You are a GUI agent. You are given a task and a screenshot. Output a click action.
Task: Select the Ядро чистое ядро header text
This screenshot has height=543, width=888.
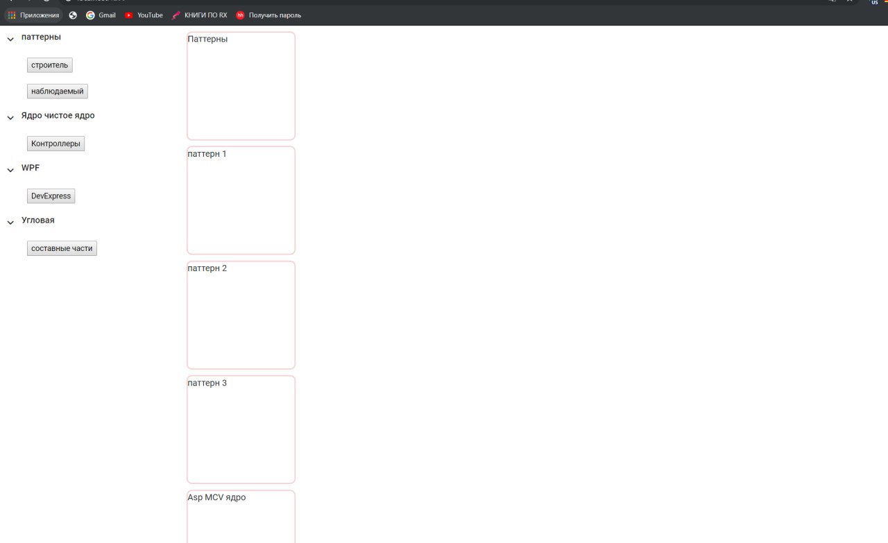click(58, 116)
